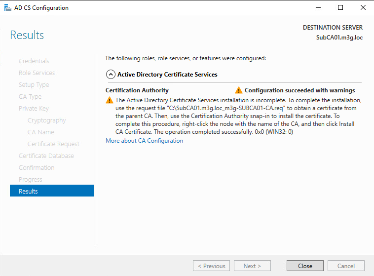The height and width of the screenshot is (276, 374).
Task: Minimize the AD CS Configuration window
Action: click(x=318, y=8)
